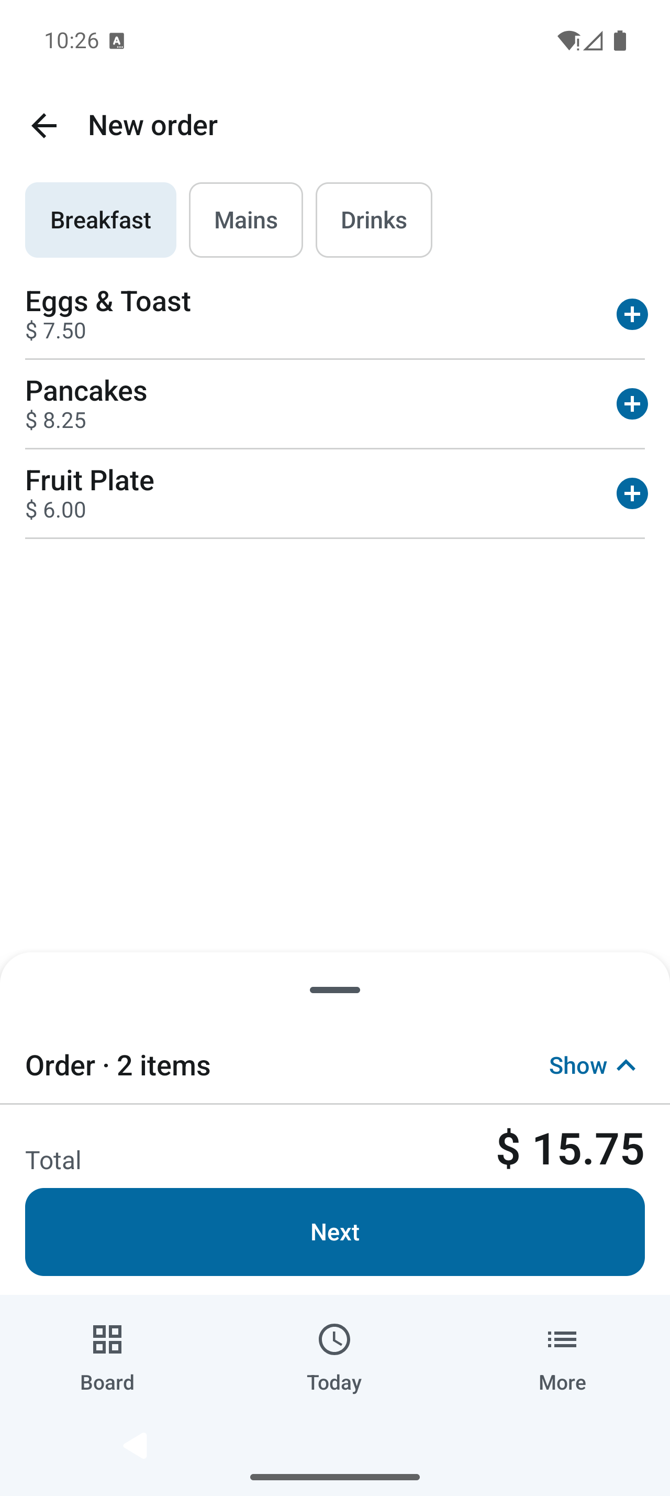Screen dimensions: 670x1496
Task: Tap the back arrow beside New order
Action: click(44, 125)
